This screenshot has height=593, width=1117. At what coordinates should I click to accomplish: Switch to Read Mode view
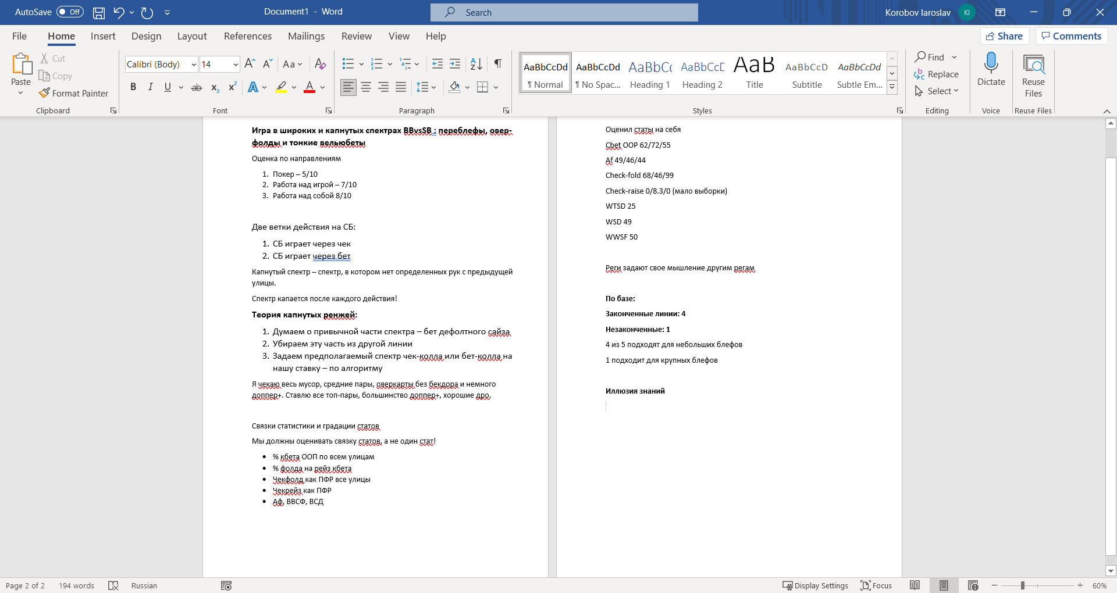coord(915,585)
